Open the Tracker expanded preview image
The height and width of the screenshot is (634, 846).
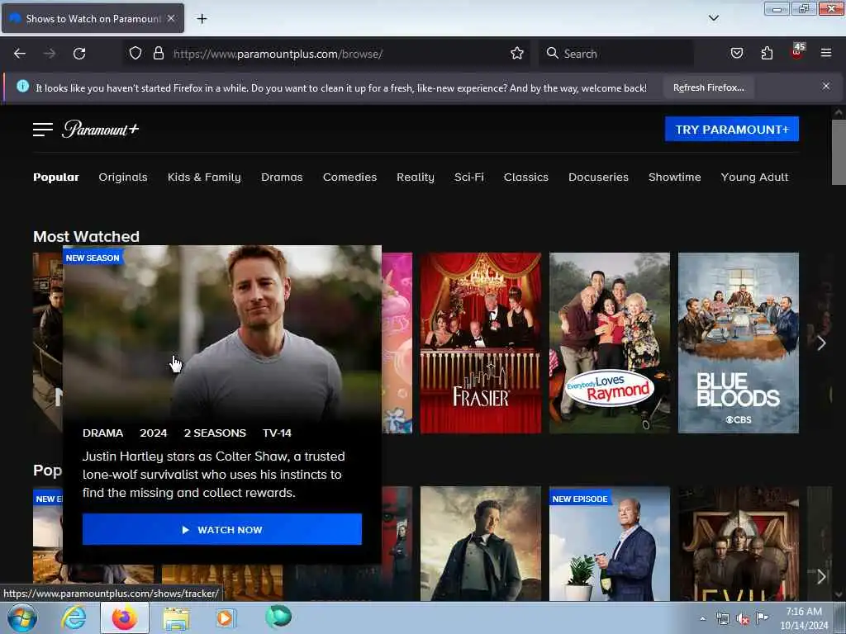tap(222, 333)
